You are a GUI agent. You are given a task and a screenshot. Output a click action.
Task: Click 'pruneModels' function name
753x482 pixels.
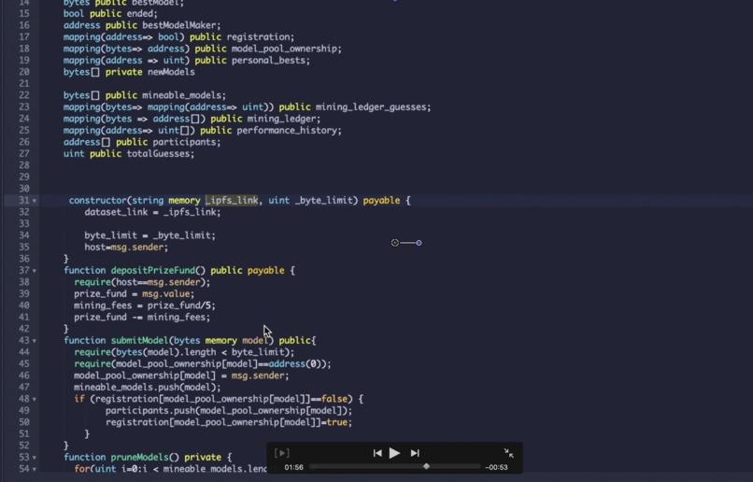pyautogui.click(x=139, y=457)
